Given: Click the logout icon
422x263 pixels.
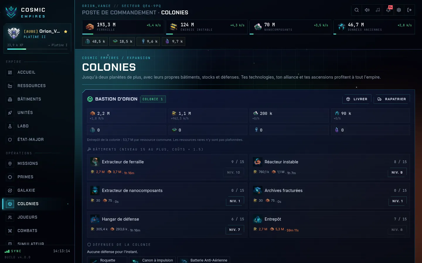Looking at the screenshot, I should click(x=409, y=10).
